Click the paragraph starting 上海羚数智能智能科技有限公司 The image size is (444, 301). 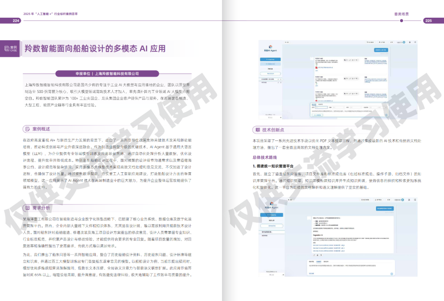coord(107,95)
